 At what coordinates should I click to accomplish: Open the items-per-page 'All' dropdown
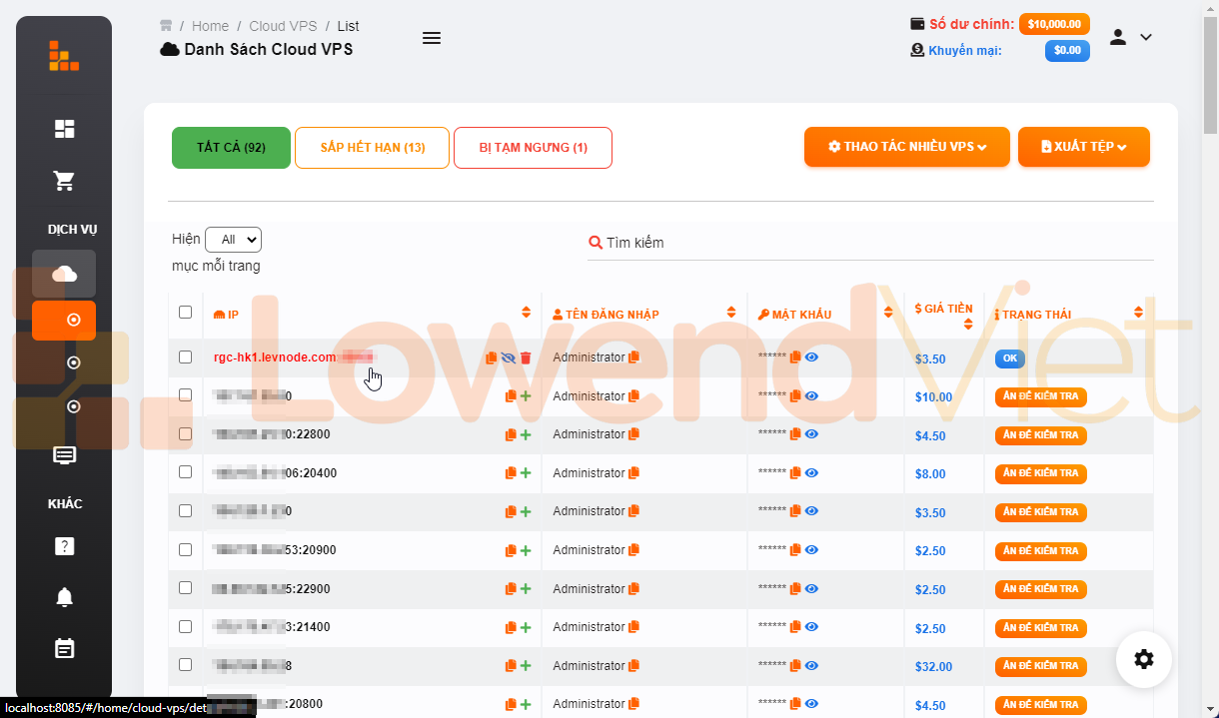point(233,240)
